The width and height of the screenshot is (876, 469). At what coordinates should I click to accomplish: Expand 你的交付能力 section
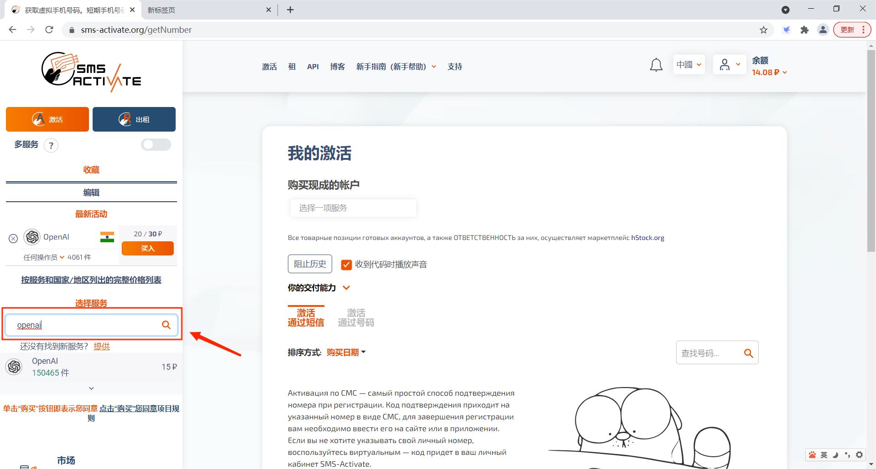[319, 288]
